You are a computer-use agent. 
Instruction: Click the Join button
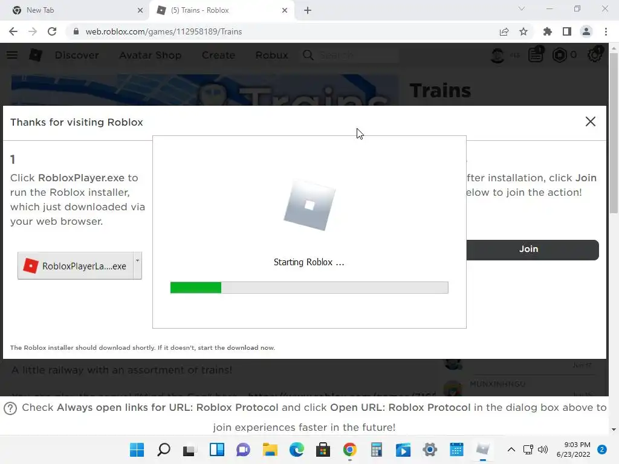(x=532, y=250)
